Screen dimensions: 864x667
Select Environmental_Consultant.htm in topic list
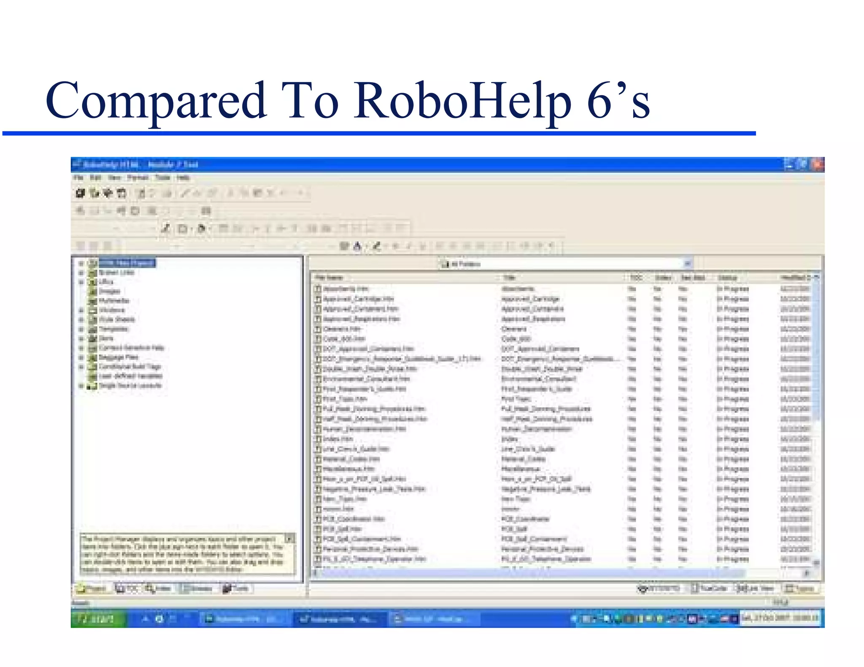pos(366,379)
